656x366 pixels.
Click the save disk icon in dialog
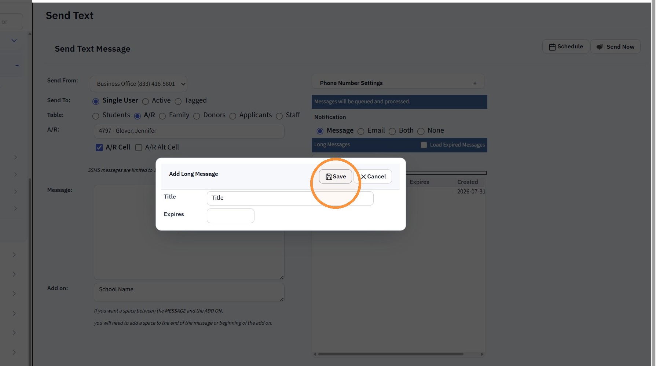click(329, 177)
